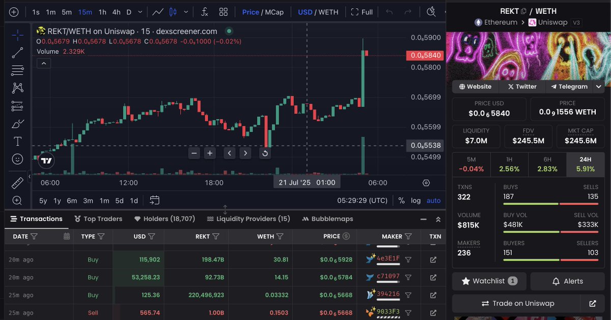Open the go to date calendar
The width and height of the screenshot is (611, 320).
click(154, 200)
